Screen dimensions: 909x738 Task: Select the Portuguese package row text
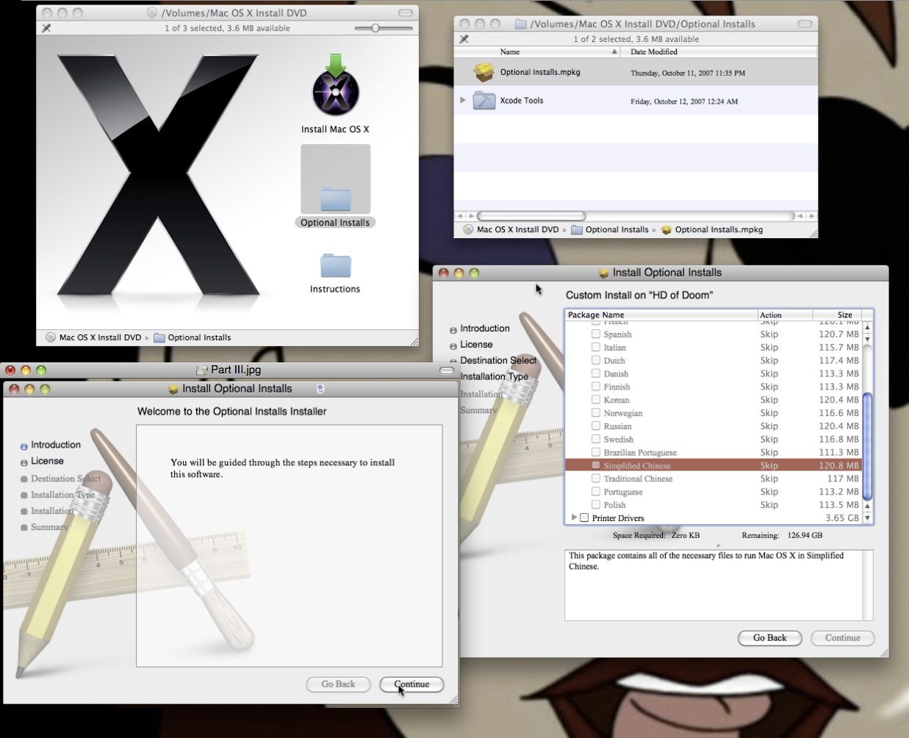coord(623,492)
